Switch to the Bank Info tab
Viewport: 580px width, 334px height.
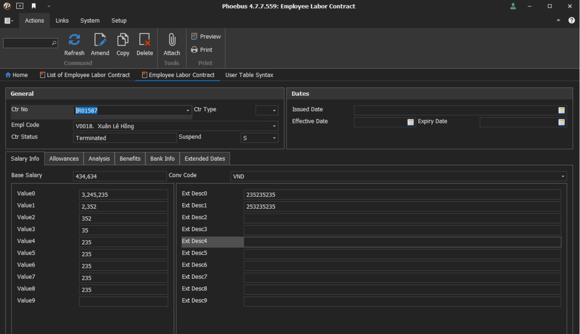[162, 159]
